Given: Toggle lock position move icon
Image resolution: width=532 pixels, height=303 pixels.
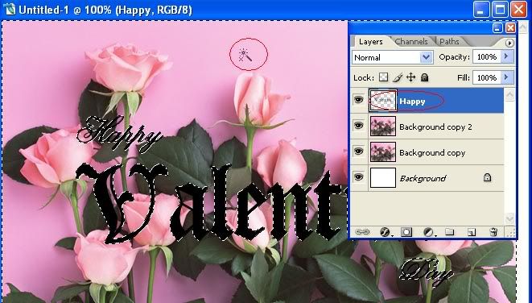Looking at the screenshot, I should (411, 77).
